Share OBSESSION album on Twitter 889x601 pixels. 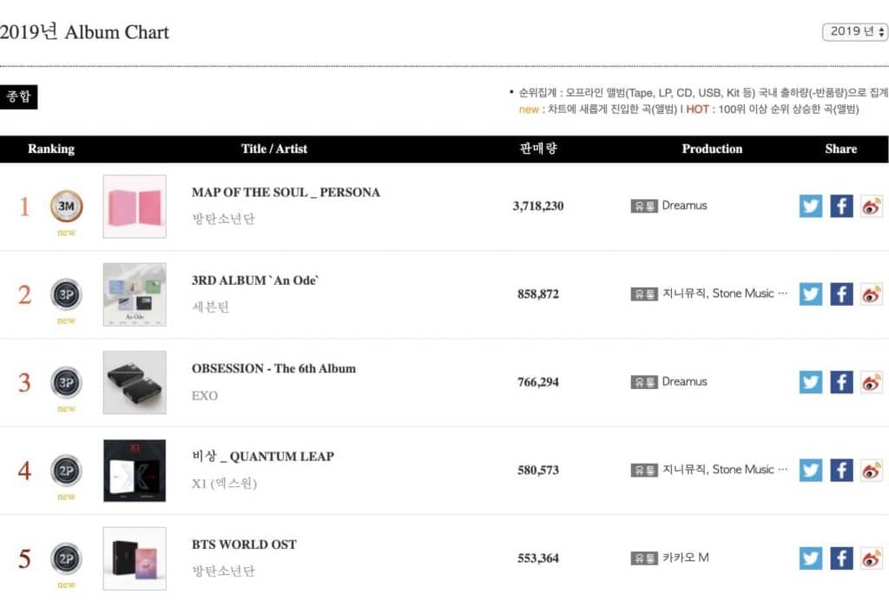pyautogui.click(x=811, y=382)
